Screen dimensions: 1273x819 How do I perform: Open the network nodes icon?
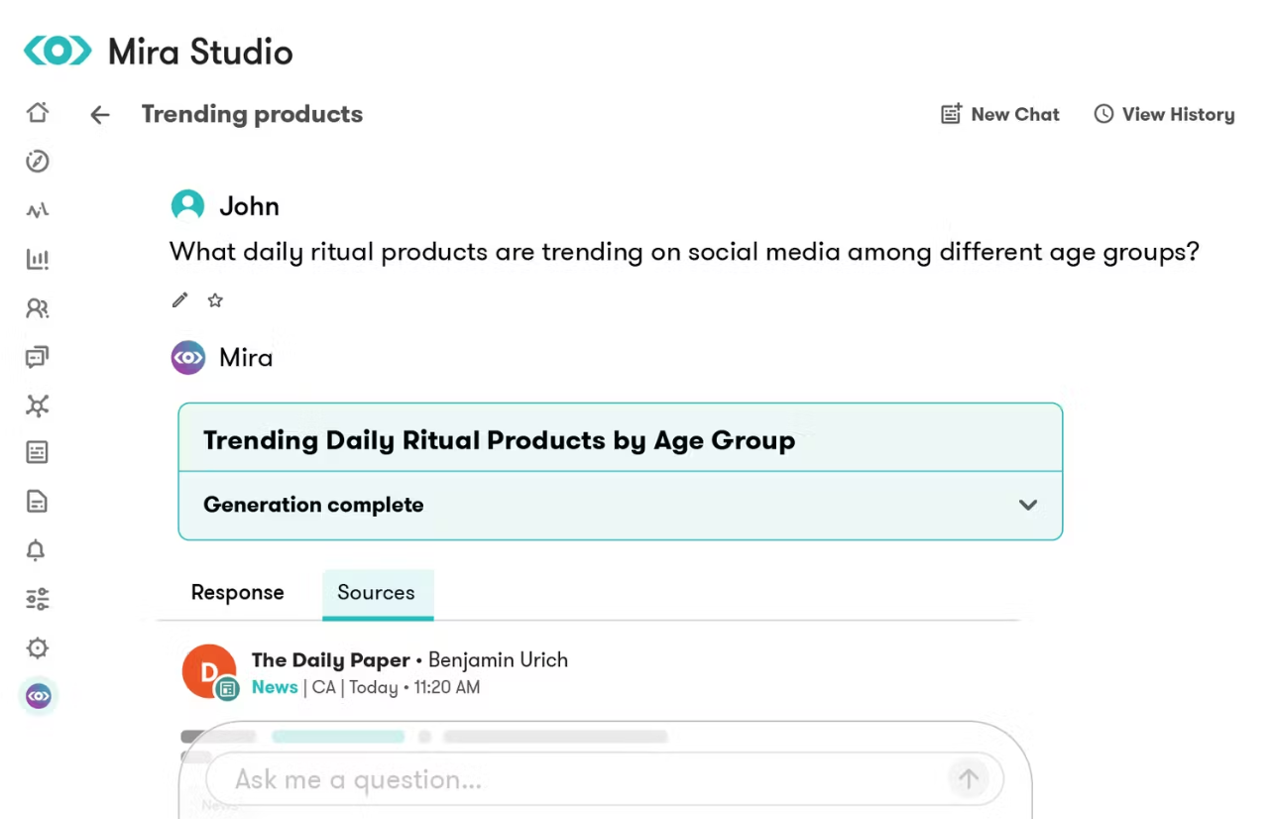pos(38,406)
